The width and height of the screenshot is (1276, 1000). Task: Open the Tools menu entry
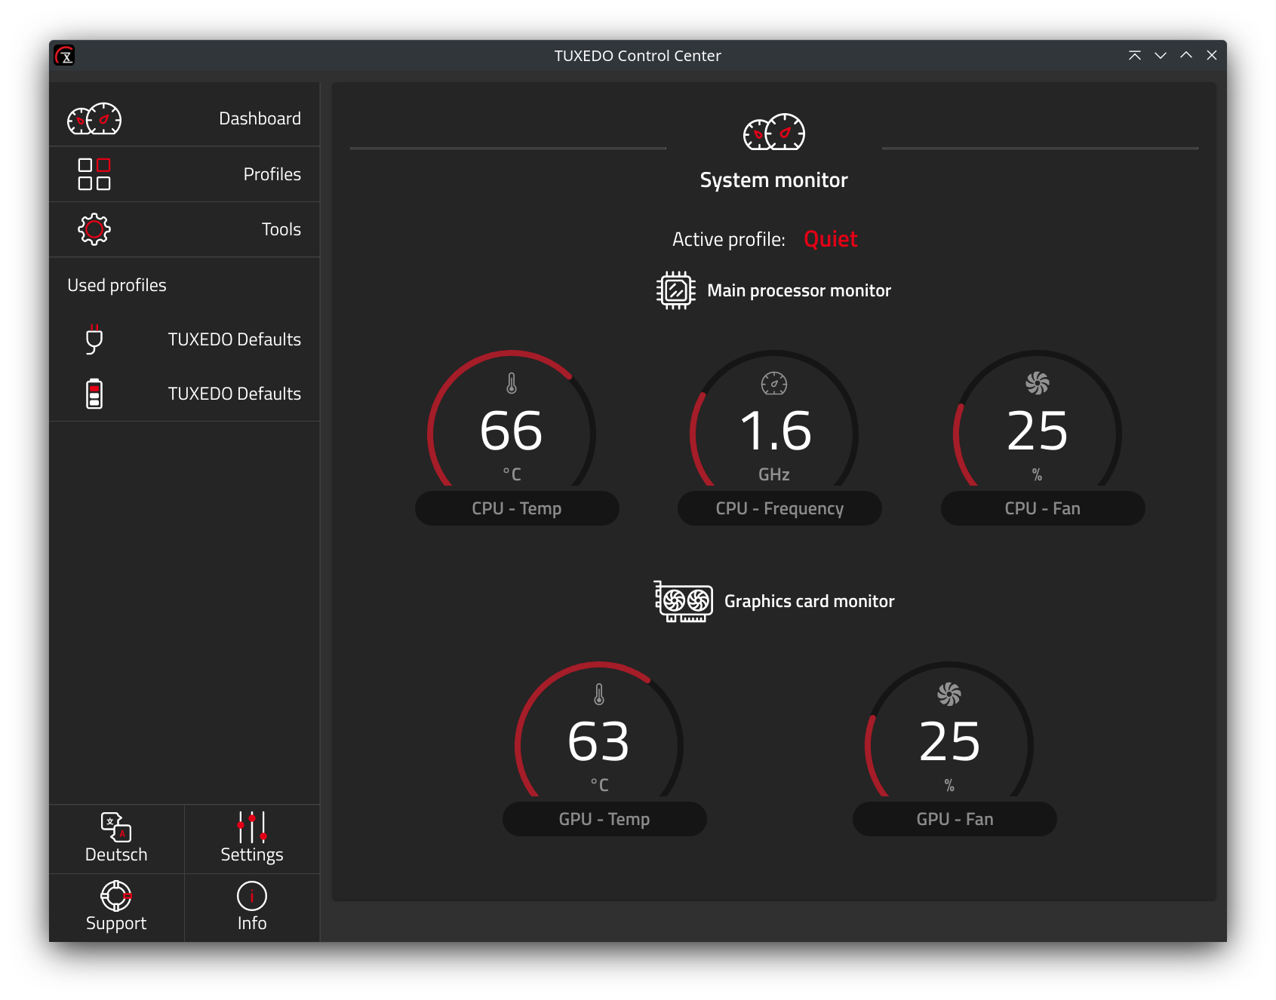click(184, 229)
